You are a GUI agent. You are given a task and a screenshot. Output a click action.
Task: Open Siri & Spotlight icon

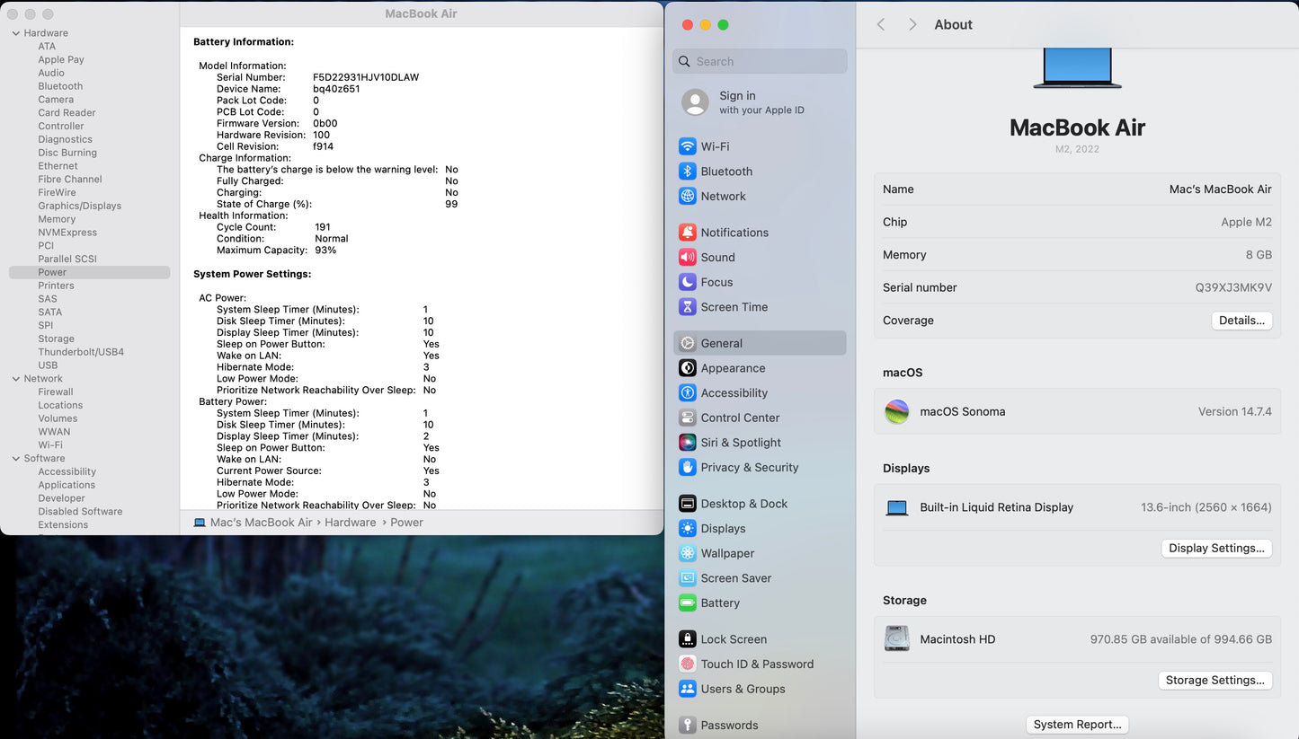(x=688, y=443)
